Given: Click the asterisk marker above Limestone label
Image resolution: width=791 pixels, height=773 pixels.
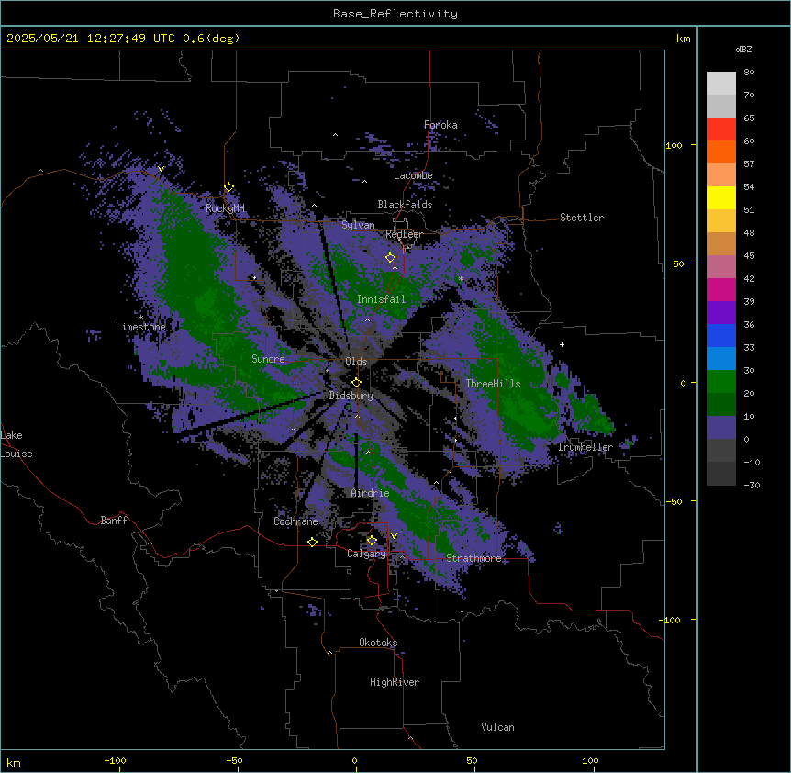Looking at the screenshot, I should click(x=140, y=318).
